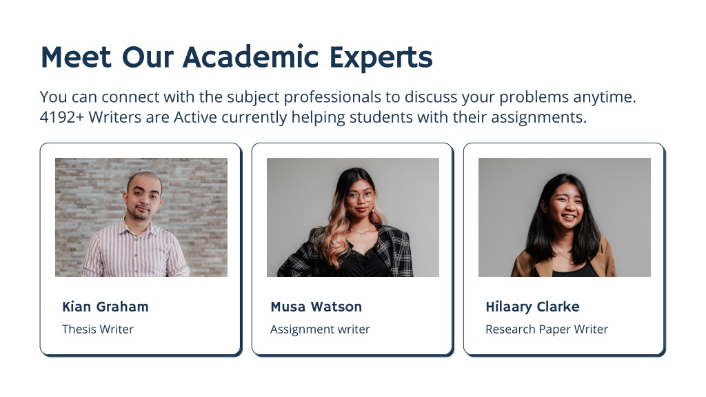Select the Thesis Writer label
This screenshot has height=397, width=706.
click(x=98, y=329)
